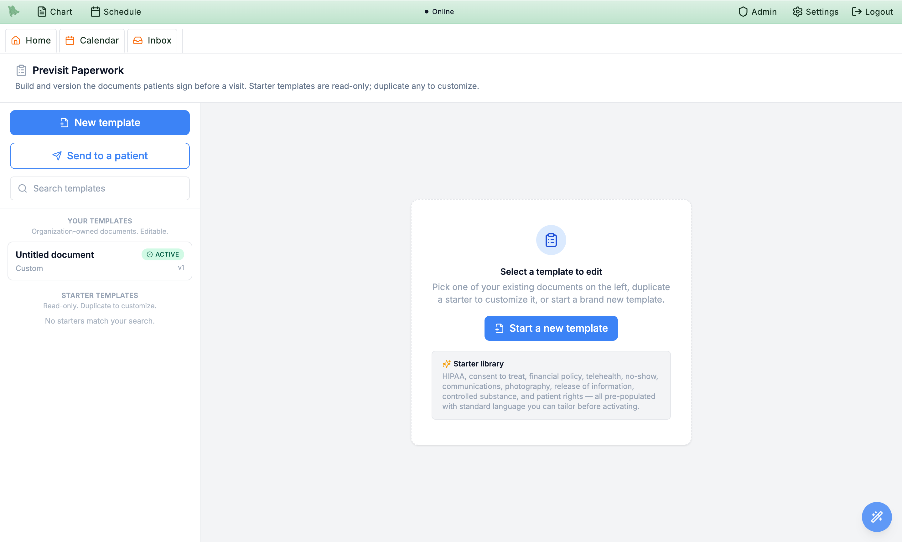Click the ACTIVE status badge
This screenshot has width=902, height=542.
pyautogui.click(x=163, y=254)
